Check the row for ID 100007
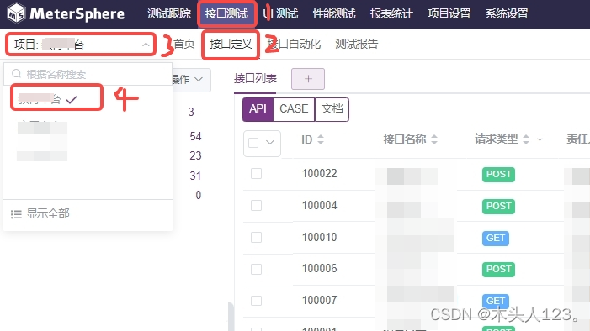This screenshot has width=590, height=331. 256,301
